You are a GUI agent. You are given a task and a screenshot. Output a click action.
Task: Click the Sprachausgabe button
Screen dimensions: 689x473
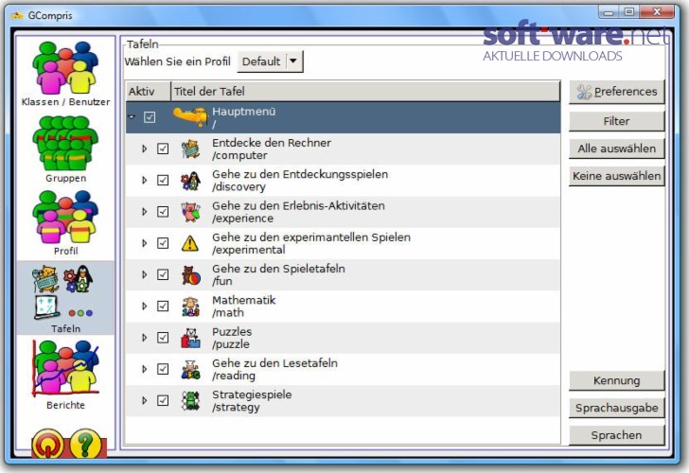click(x=616, y=408)
